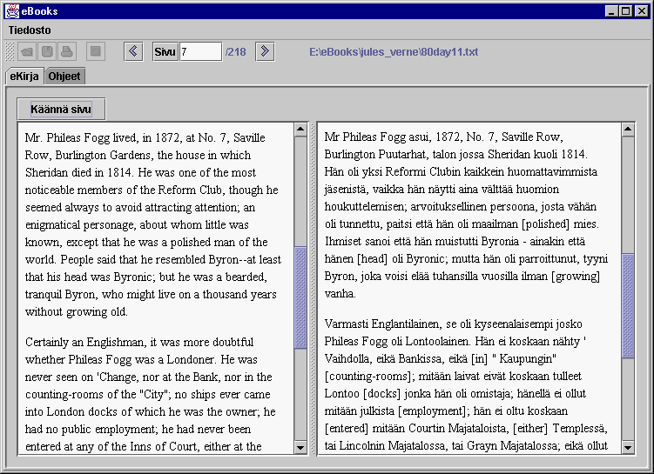654x474 pixels.
Task: Click the open file folder icon
Action: coord(27,51)
